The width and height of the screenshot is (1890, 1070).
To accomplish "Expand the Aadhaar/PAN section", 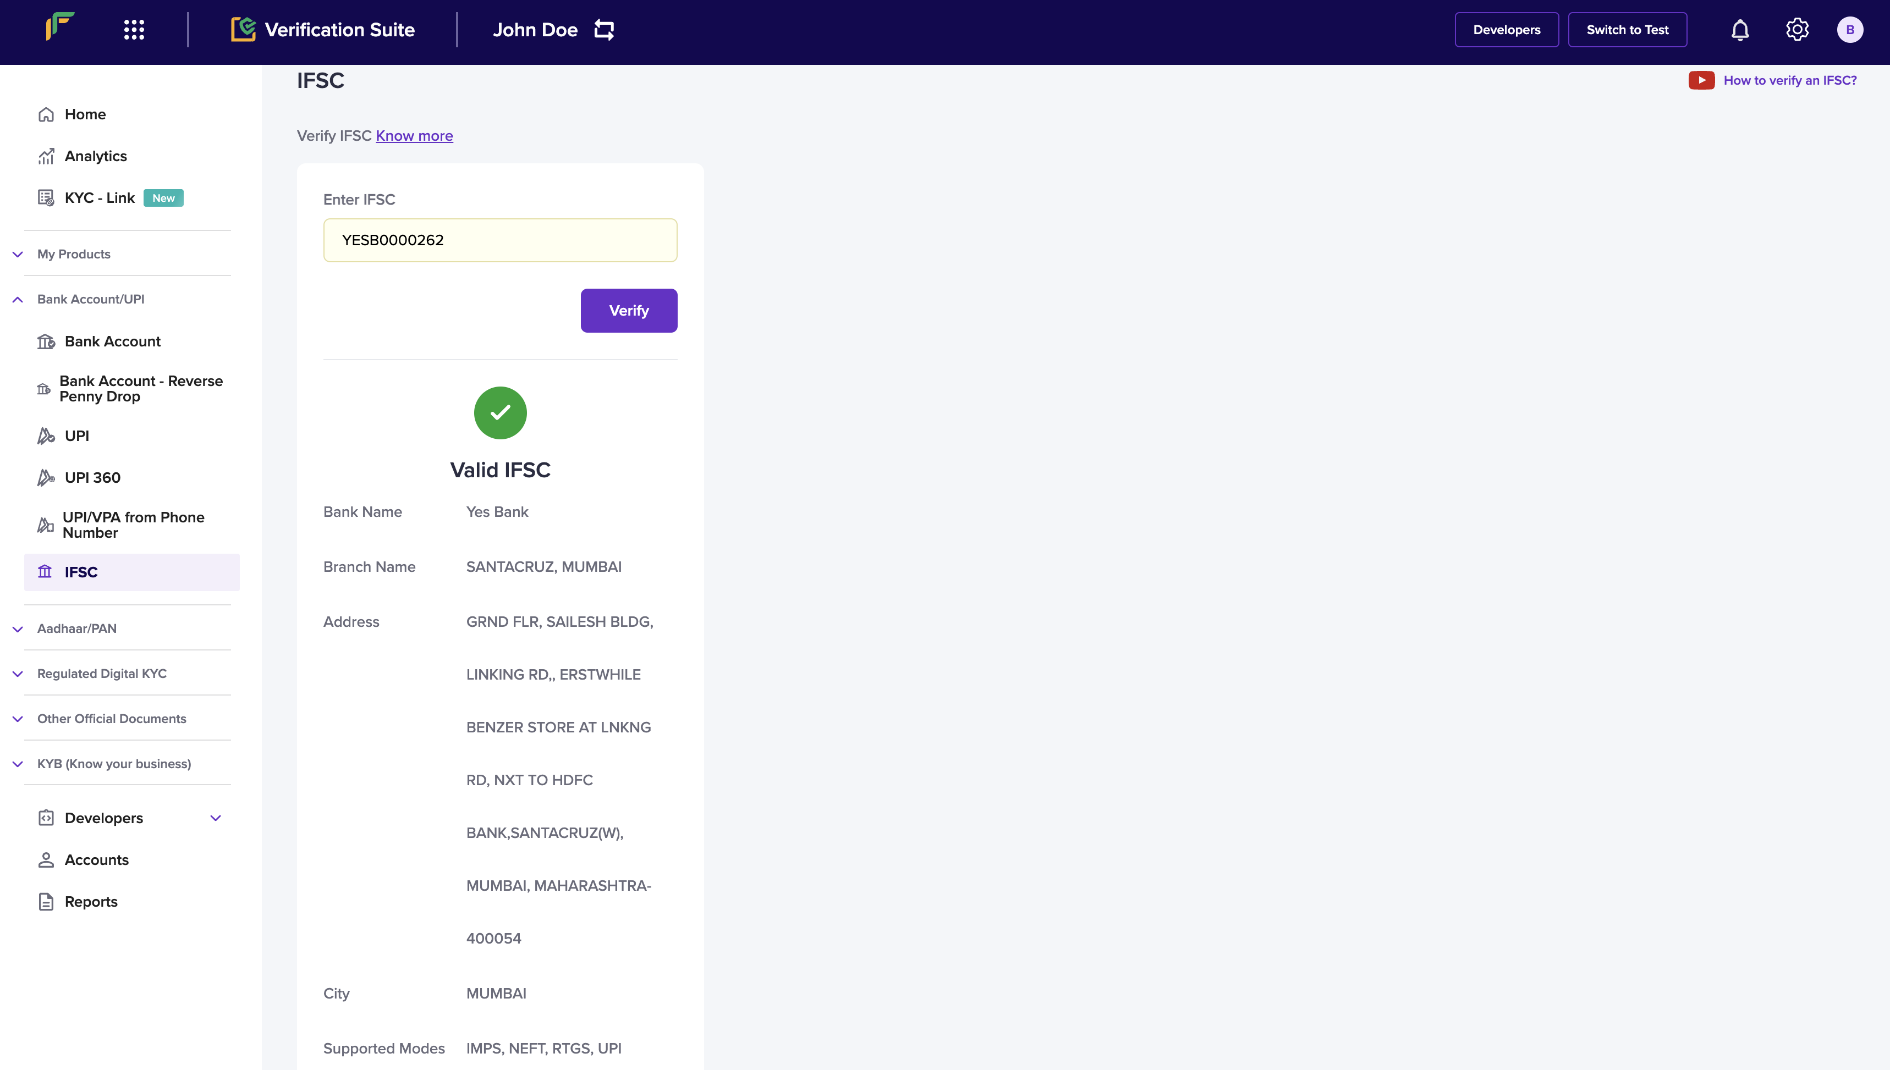I will (18, 629).
